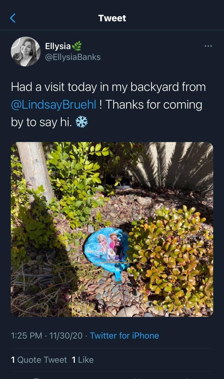View the 1 Quote Tweet list

(x=39, y=360)
